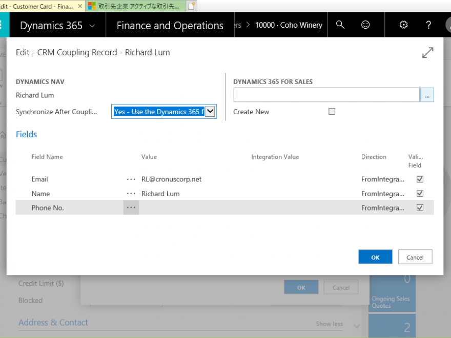The width and height of the screenshot is (451, 338).
Task: Collapse the Fields section header
Action: point(27,134)
